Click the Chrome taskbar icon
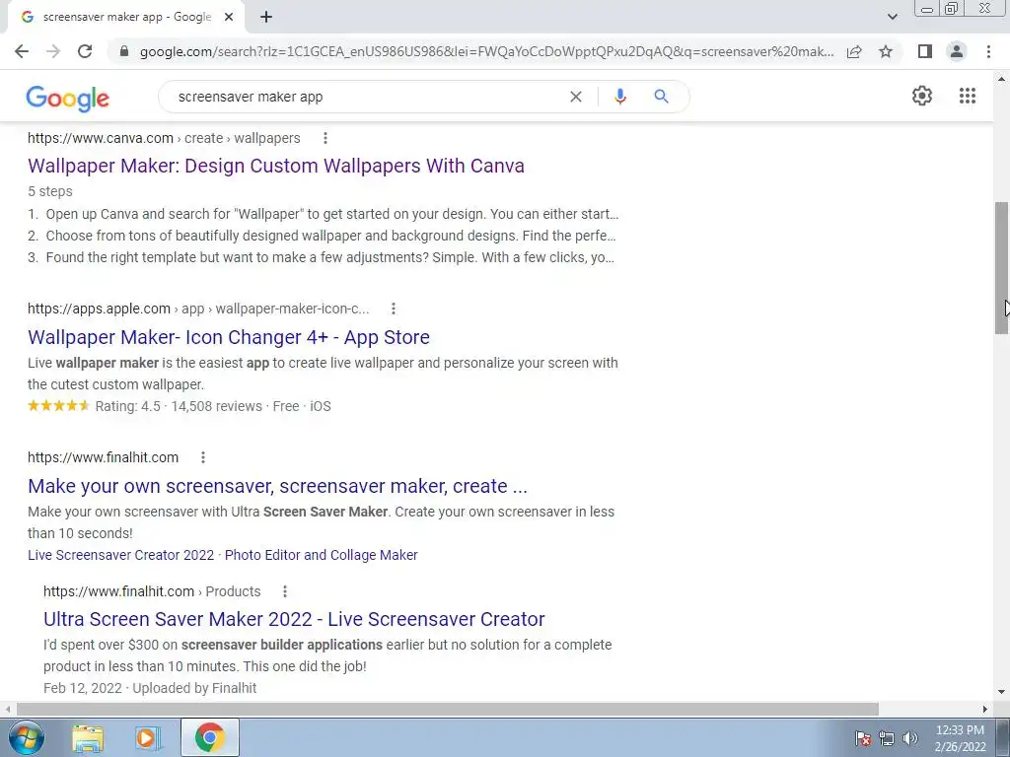 [209, 737]
